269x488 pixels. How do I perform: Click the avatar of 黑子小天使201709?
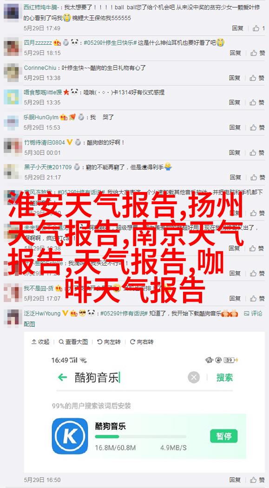click(12, 172)
